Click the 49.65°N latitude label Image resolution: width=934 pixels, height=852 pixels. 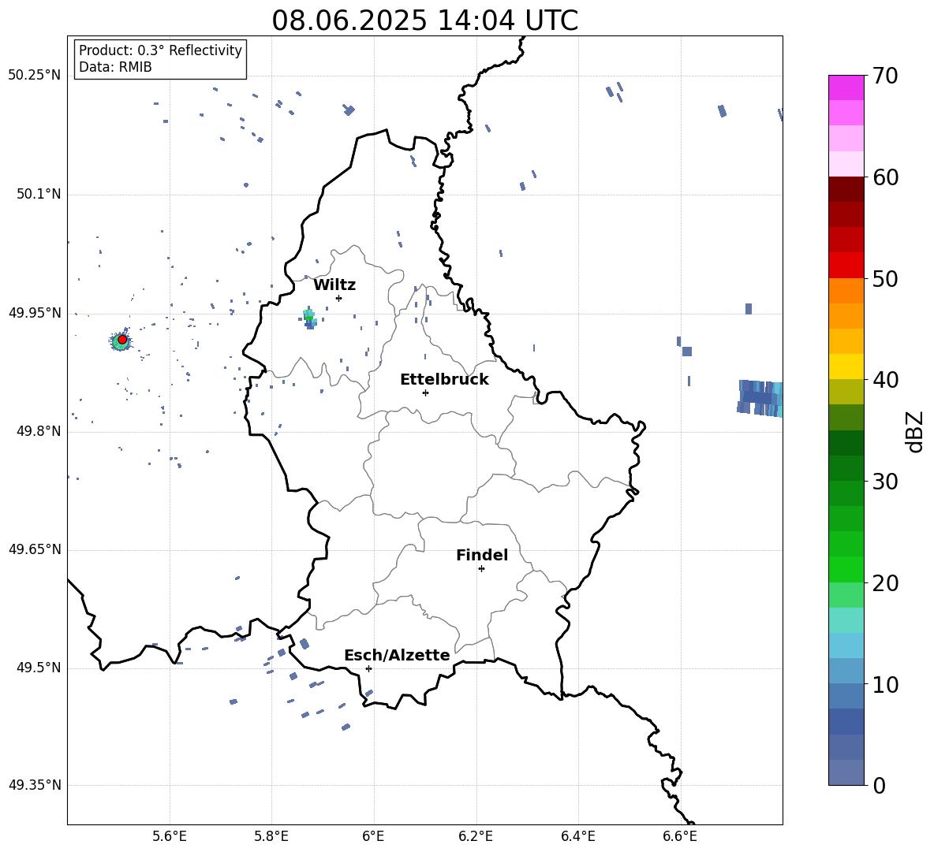coord(35,550)
